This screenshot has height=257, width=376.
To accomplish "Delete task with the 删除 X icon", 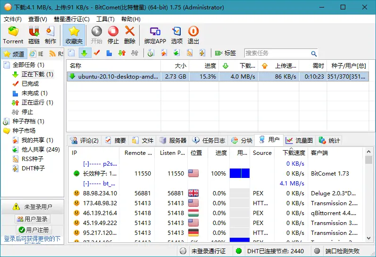I will click(x=129, y=35).
